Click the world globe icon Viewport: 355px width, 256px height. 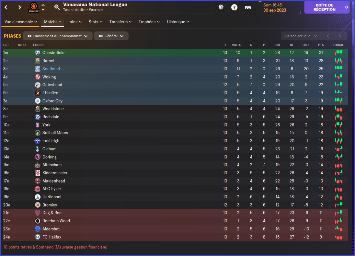click(221, 7)
